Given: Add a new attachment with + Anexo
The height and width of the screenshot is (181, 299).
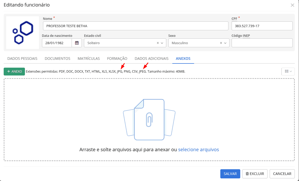Looking at the screenshot, I should pos(14,71).
